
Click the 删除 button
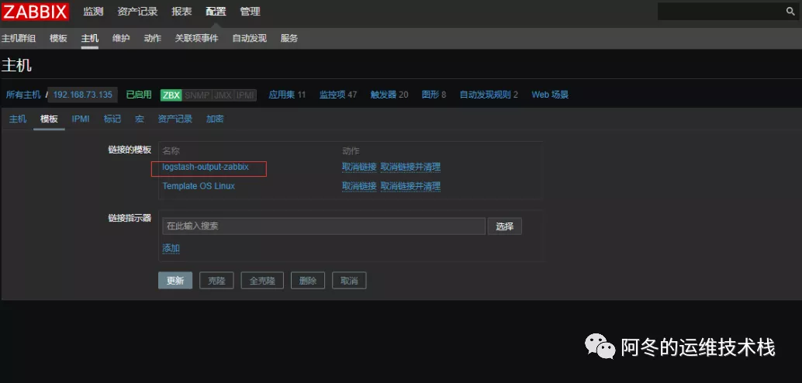(x=308, y=281)
